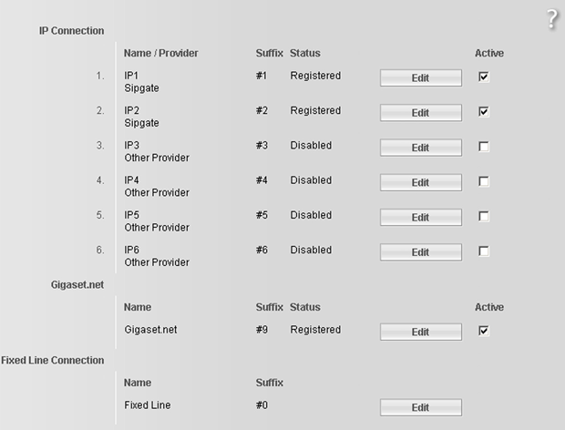This screenshot has width=565, height=430.
Task: Uncheck the Active box for IP1
Action: pyautogui.click(x=484, y=77)
